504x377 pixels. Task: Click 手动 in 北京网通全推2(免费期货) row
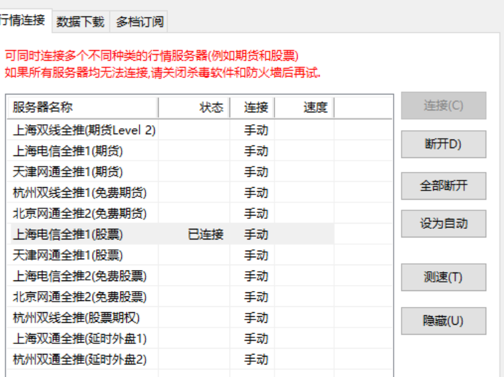256,214
